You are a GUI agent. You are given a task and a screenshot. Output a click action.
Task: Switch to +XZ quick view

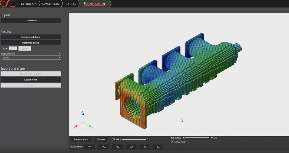[x=103, y=147]
